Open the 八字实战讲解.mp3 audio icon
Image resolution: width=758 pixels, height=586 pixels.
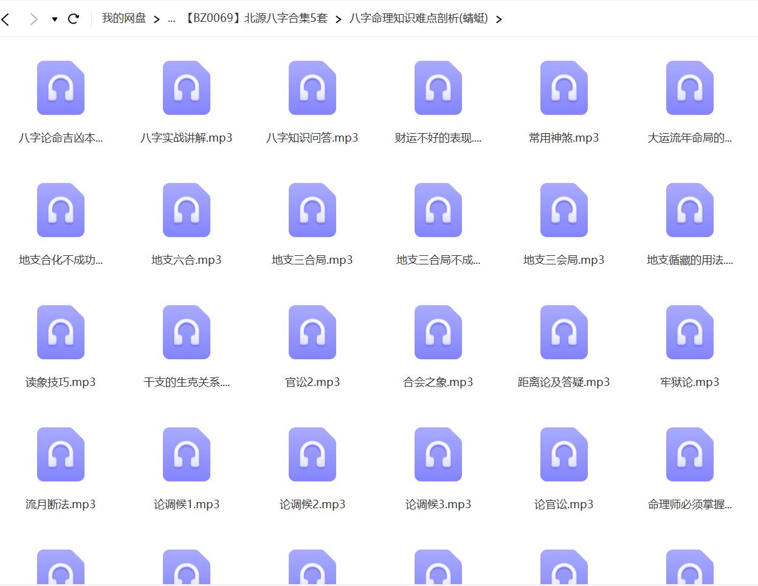186,88
